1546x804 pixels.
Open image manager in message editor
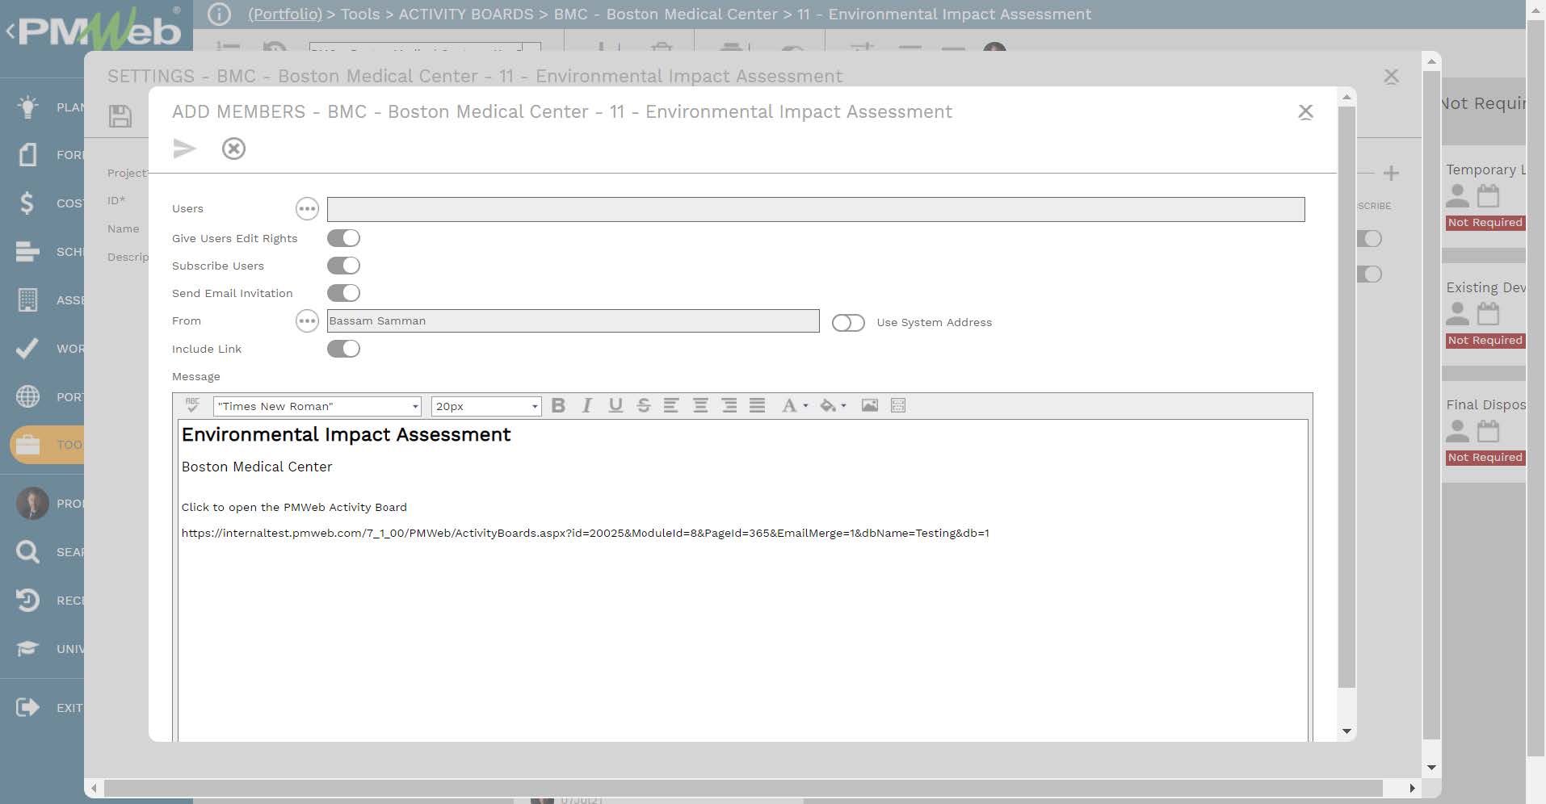click(870, 405)
